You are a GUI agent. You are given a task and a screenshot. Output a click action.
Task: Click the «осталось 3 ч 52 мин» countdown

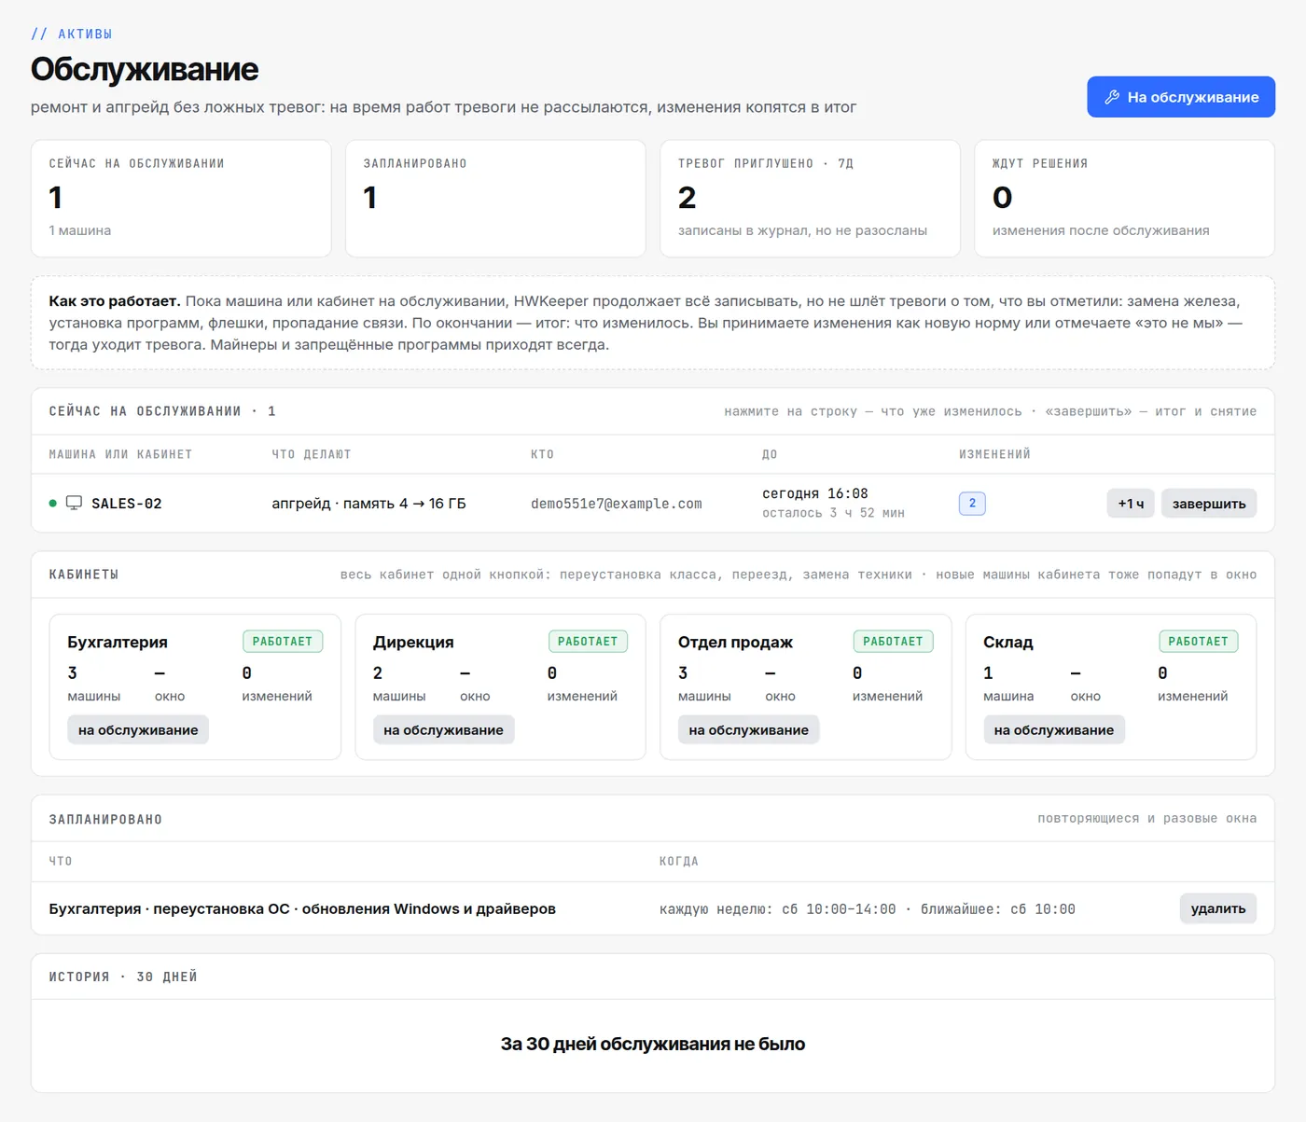[x=833, y=513]
